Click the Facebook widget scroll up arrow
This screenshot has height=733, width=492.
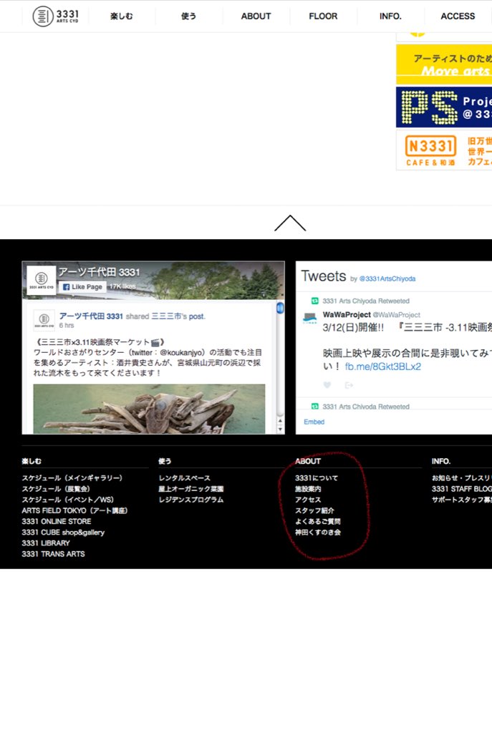click(x=280, y=421)
